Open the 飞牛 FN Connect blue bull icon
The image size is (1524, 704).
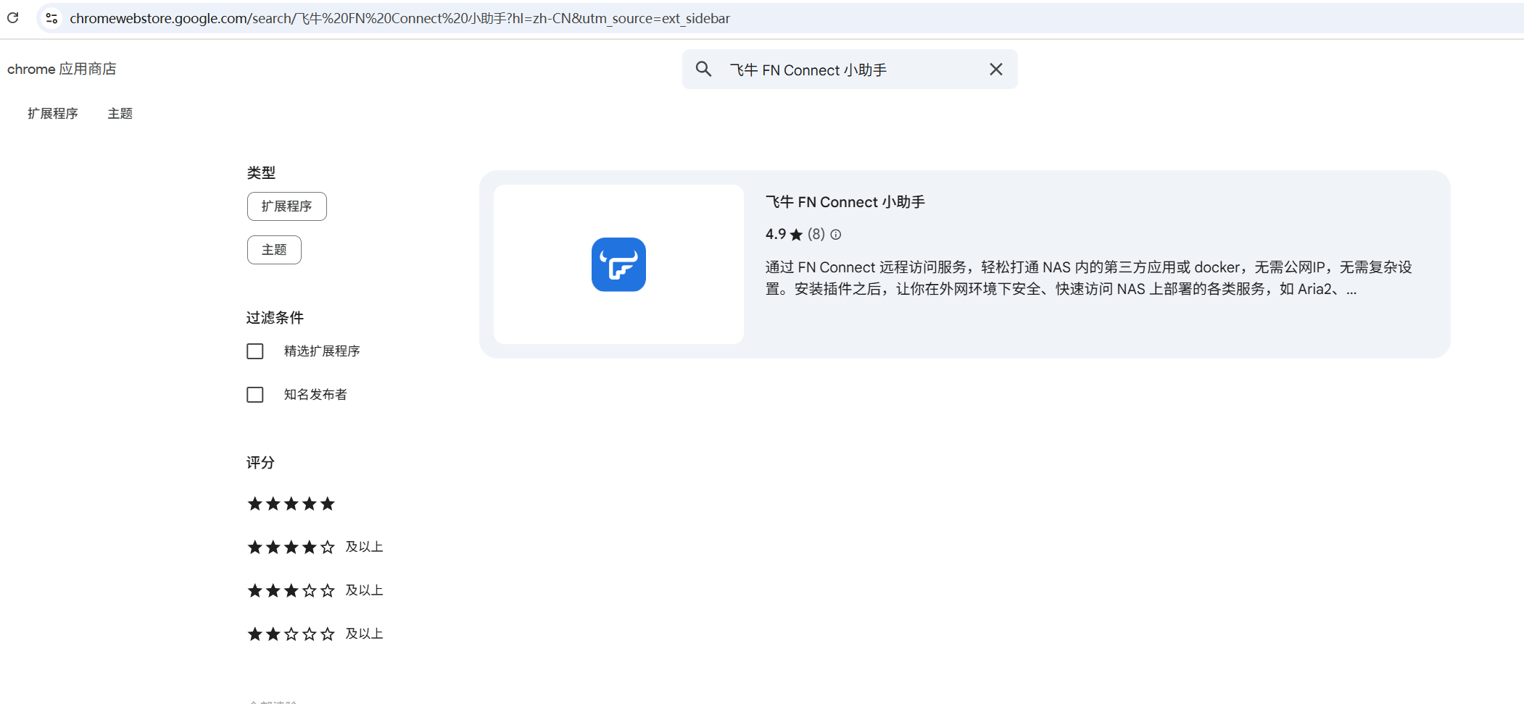tap(618, 264)
